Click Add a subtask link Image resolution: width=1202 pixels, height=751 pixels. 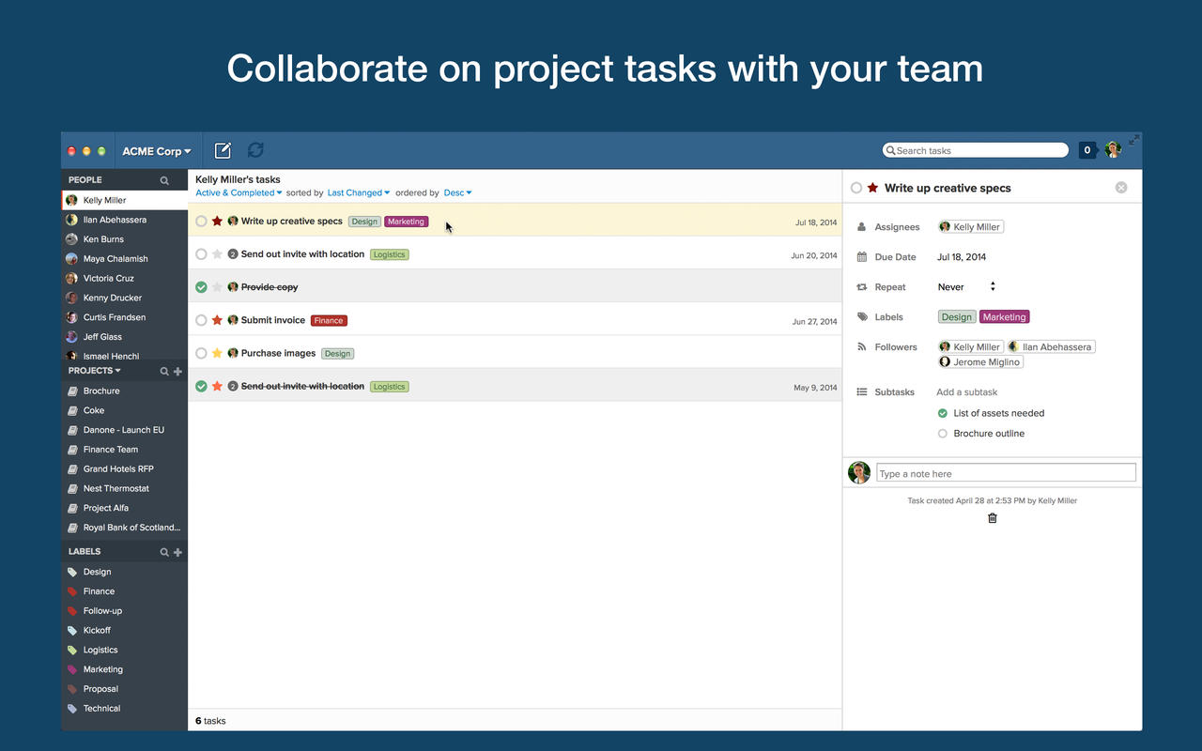tap(966, 392)
